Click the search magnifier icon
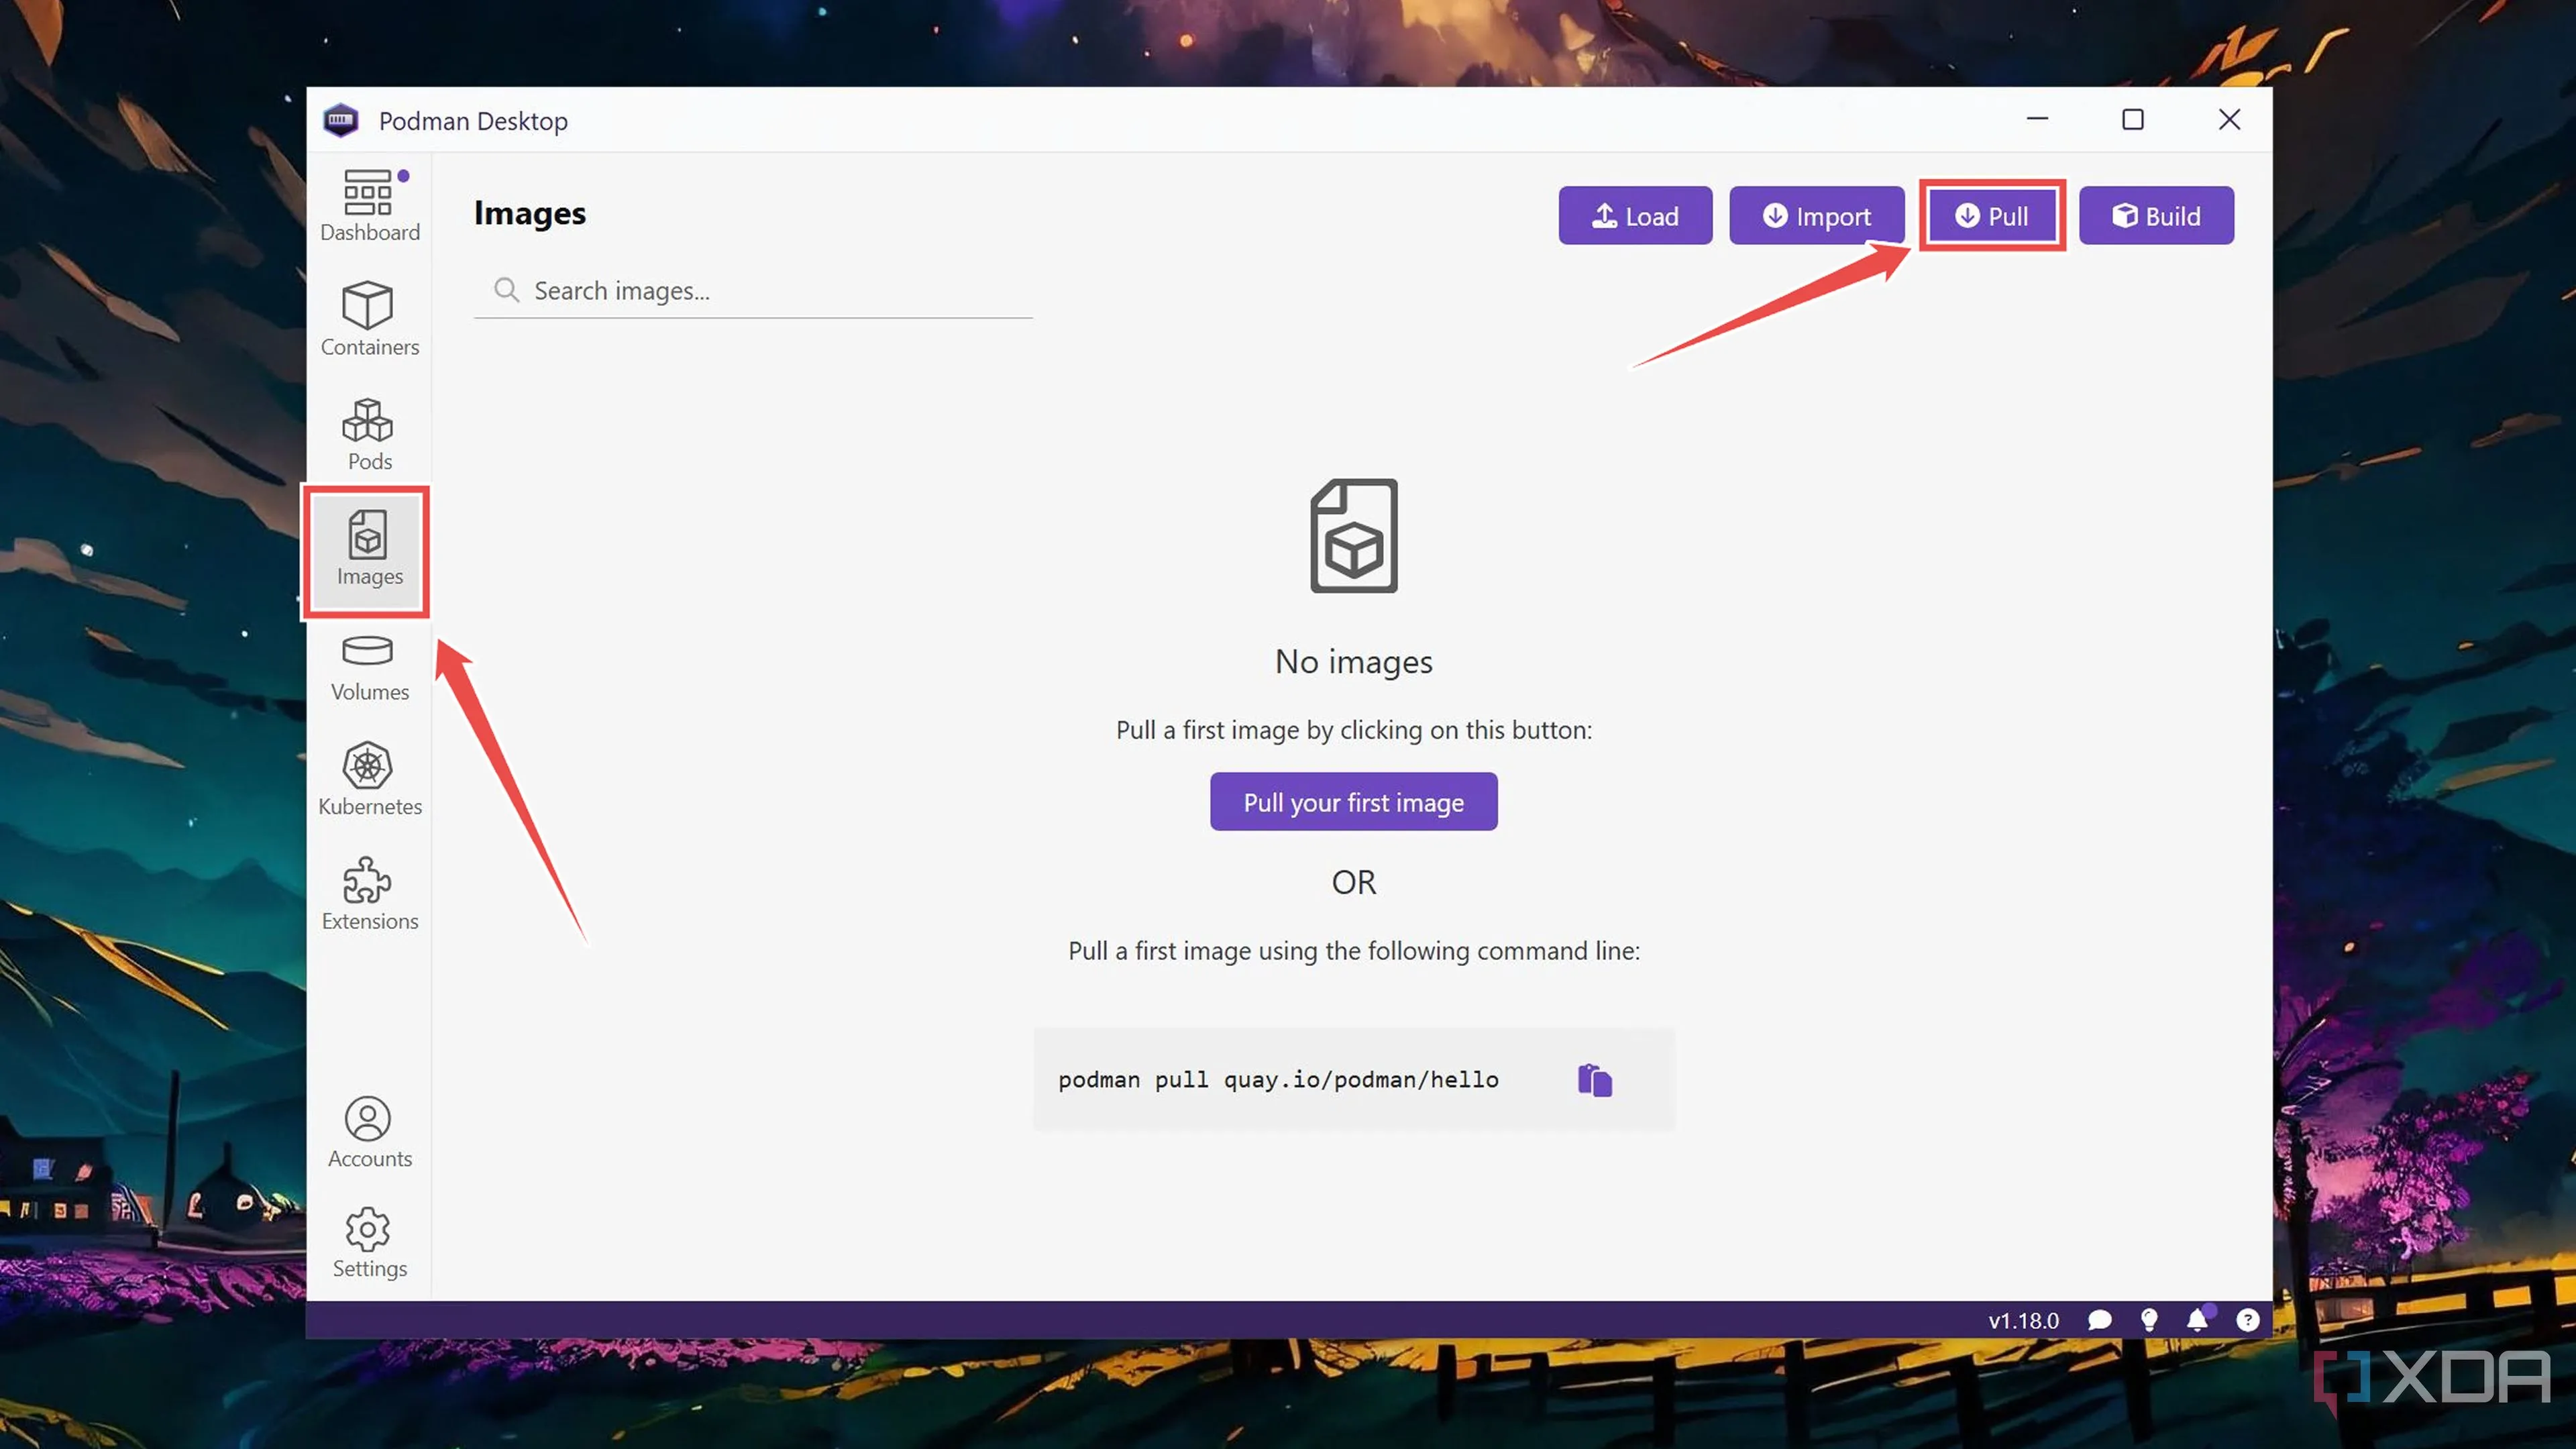Image resolution: width=2576 pixels, height=1449 pixels. coord(506,290)
